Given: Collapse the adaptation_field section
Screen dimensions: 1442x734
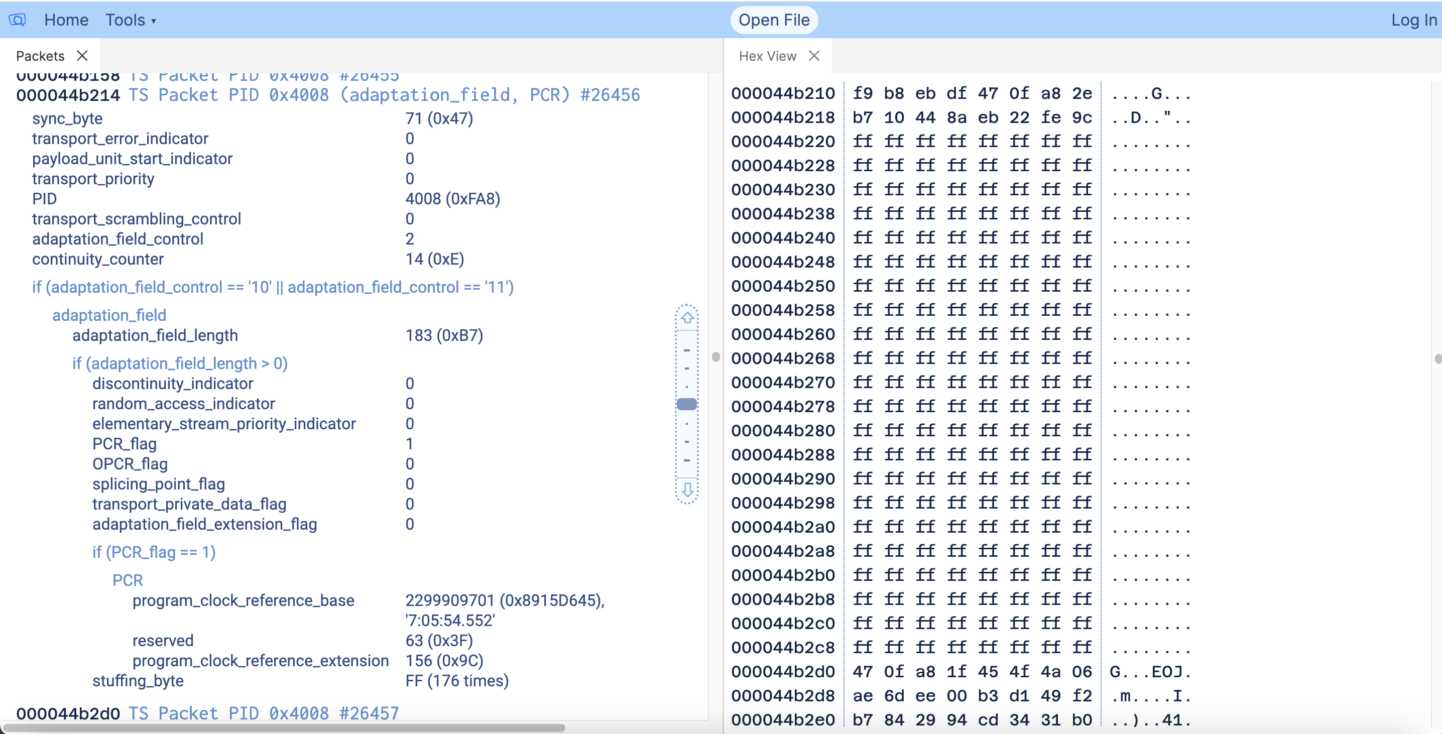Looking at the screenshot, I should (x=109, y=315).
